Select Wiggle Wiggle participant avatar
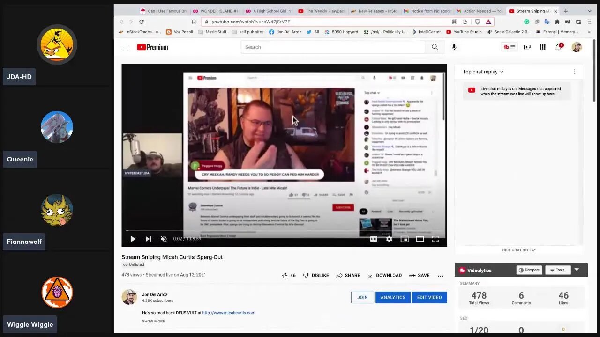This screenshot has width=600, height=337. [57, 293]
